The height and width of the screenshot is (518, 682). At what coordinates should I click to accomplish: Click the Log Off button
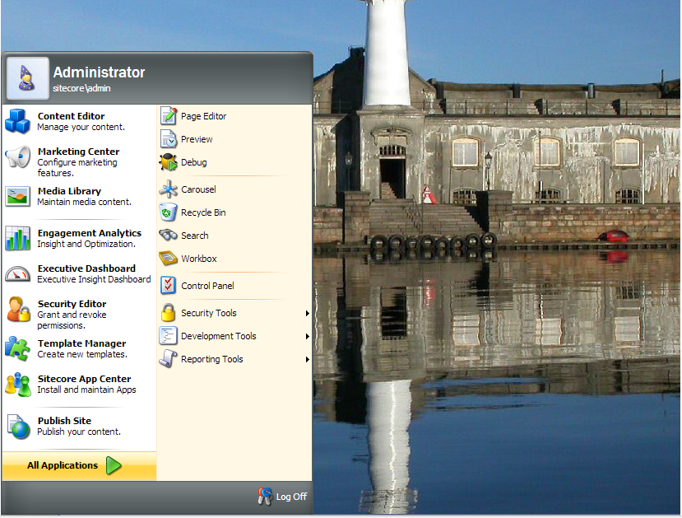[x=283, y=497]
